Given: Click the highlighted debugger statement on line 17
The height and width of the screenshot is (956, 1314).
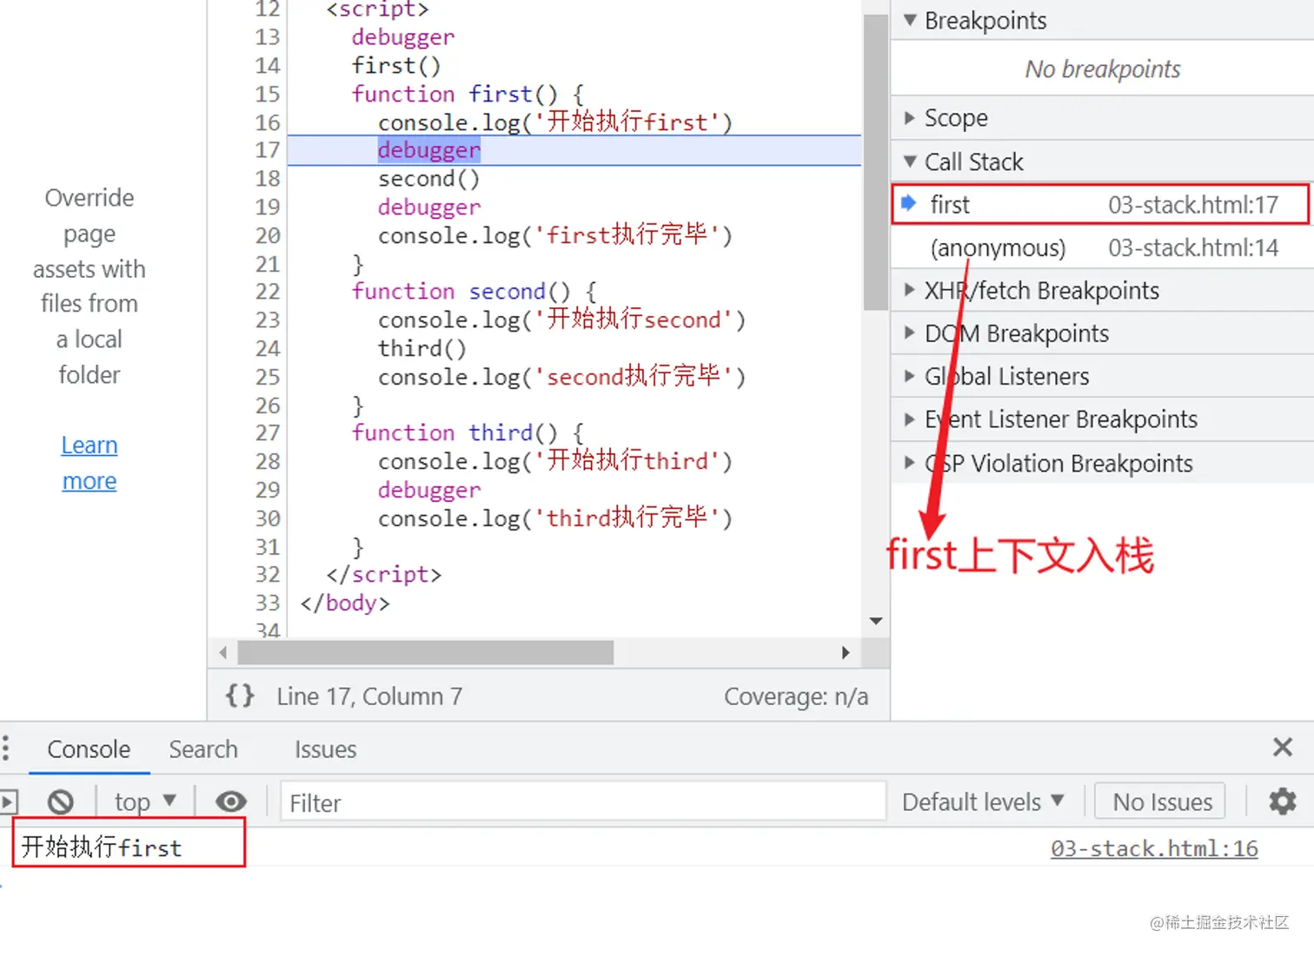Looking at the screenshot, I should point(429,150).
